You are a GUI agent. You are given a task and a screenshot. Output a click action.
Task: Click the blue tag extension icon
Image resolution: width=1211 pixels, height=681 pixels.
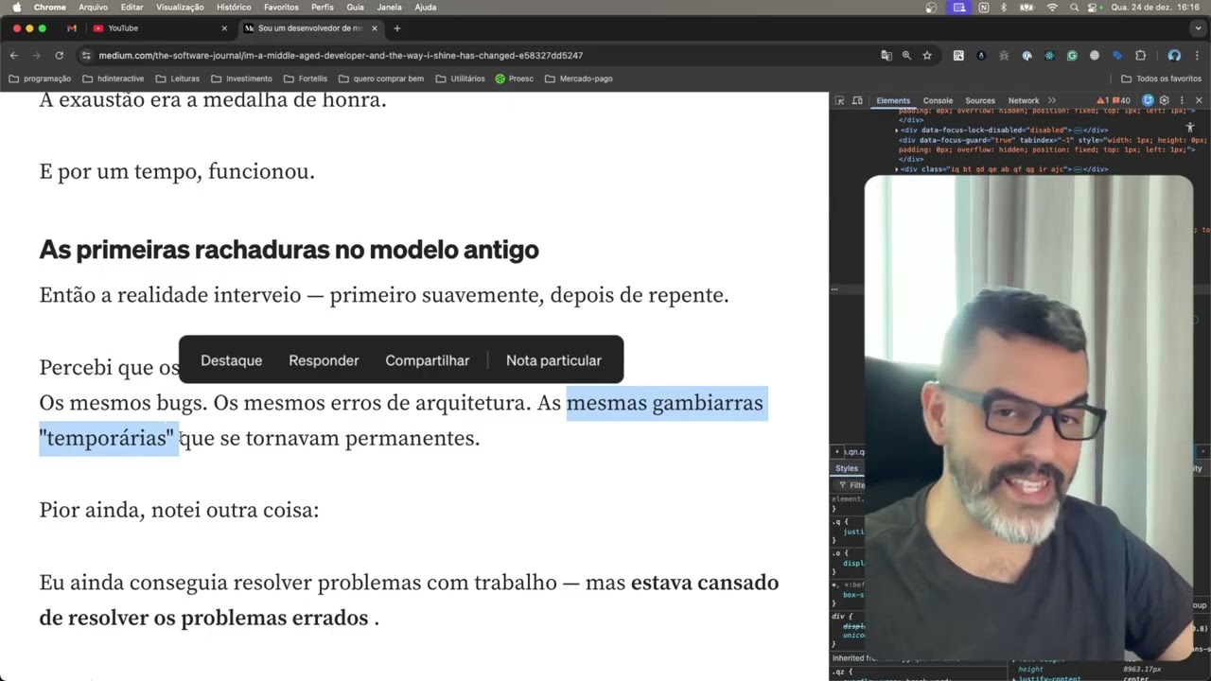1117,56
